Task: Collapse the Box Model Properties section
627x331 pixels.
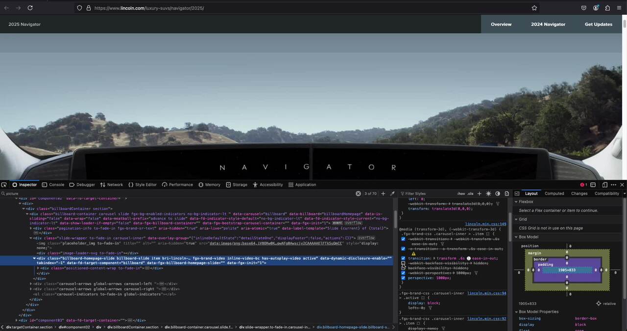Action: [516, 311]
